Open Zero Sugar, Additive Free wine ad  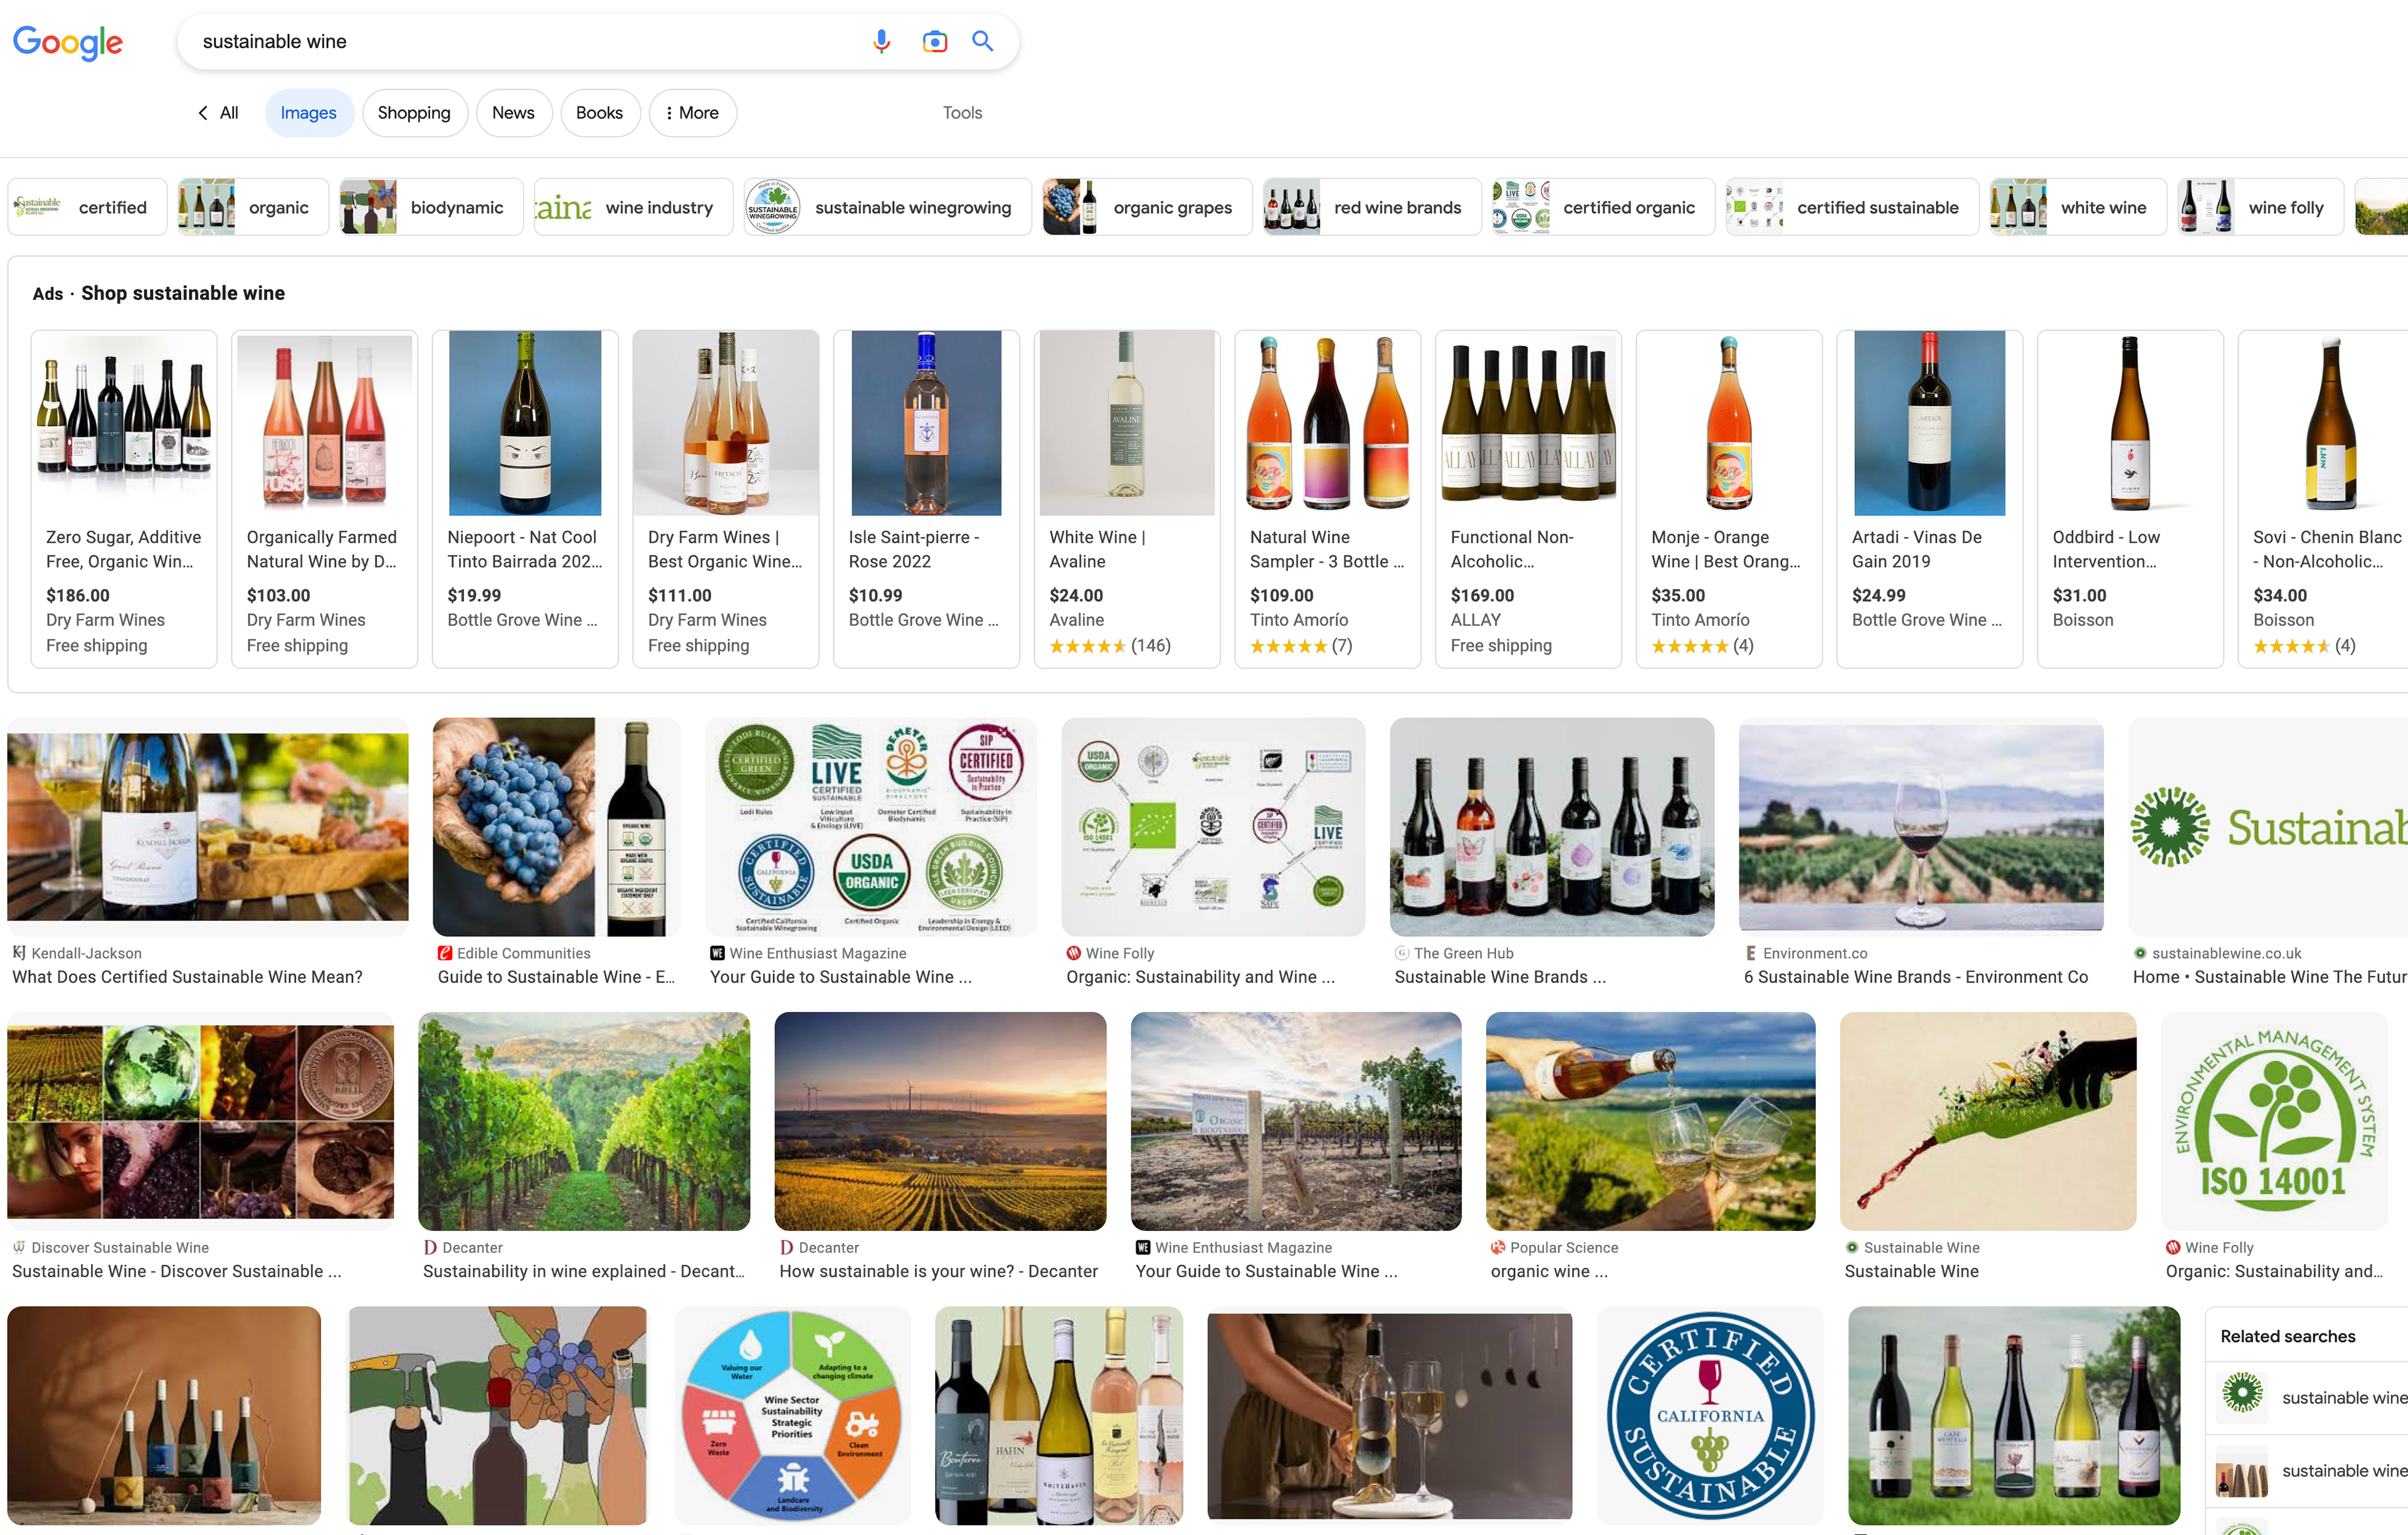click(124, 498)
